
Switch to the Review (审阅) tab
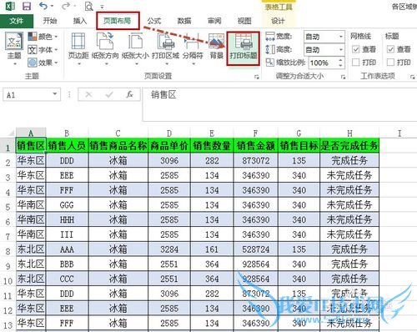(214, 21)
